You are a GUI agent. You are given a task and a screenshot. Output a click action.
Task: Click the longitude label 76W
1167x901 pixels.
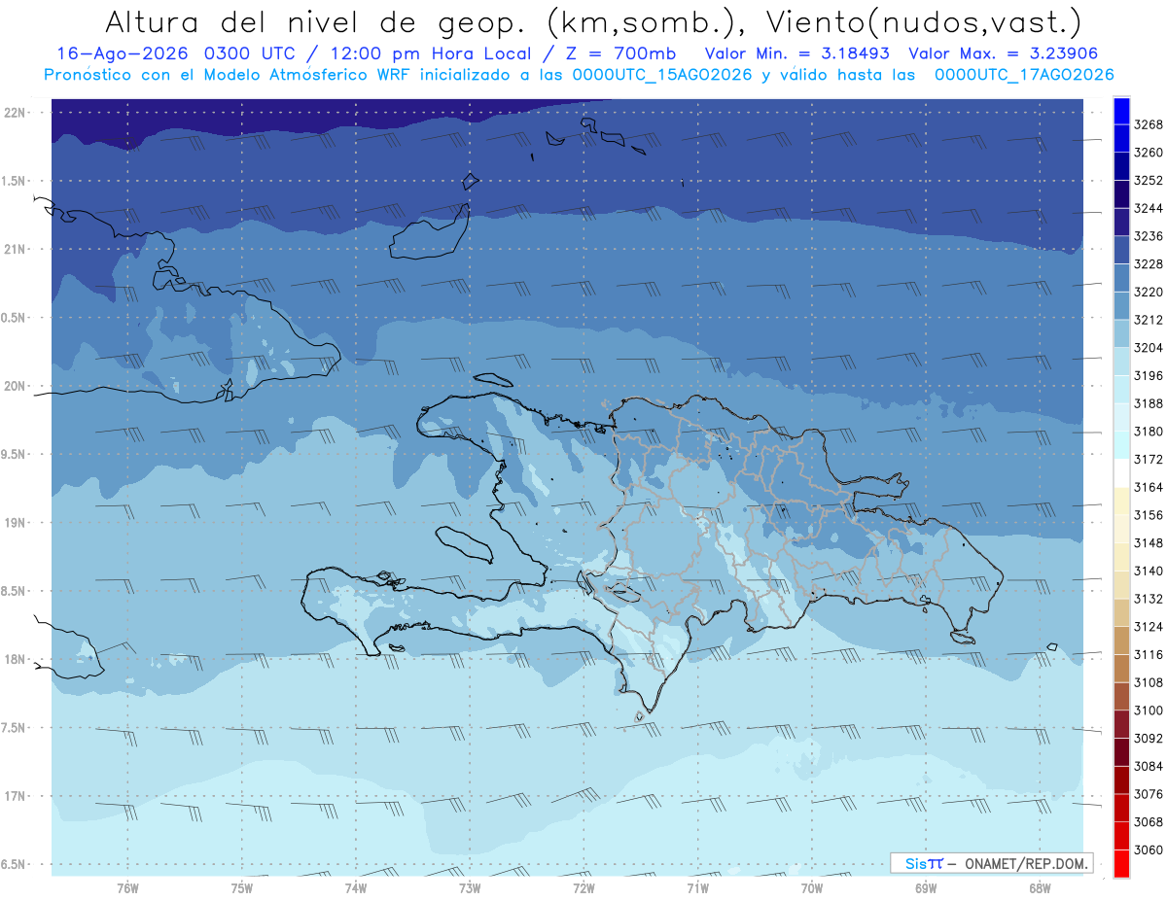(x=127, y=888)
